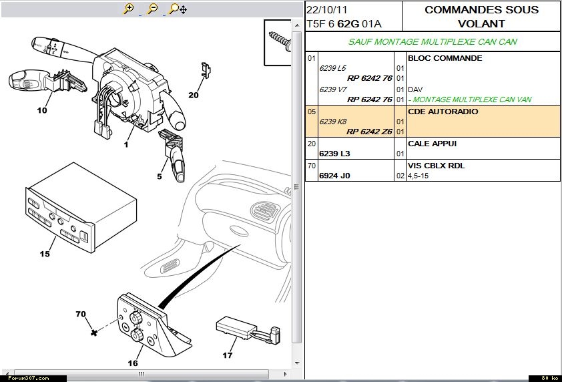Image resolution: width=562 pixels, height=382 pixels.
Task: Select callout number 15 near the radio unit
Action: tap(45, 254)
